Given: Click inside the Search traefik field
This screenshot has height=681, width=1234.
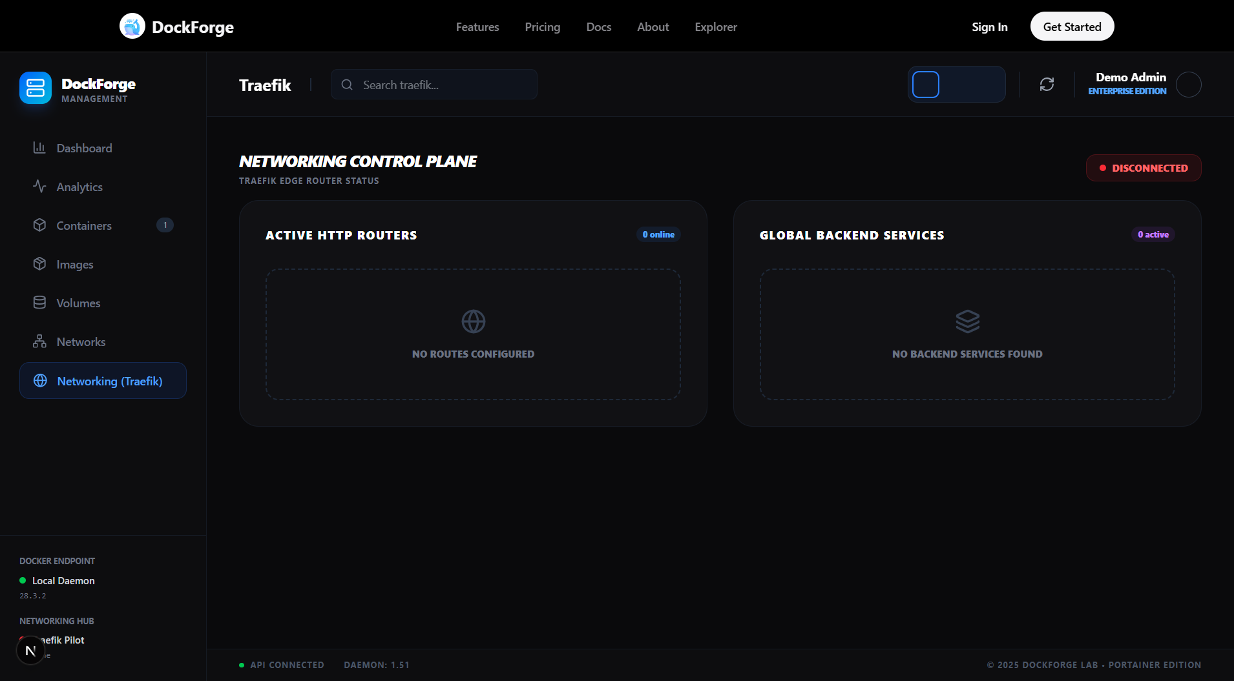Looking at the screenshot, I should 434,84.
